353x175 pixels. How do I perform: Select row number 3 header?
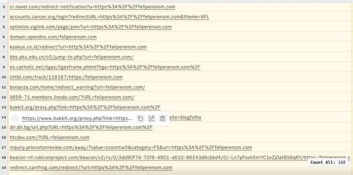coord(4,7)
